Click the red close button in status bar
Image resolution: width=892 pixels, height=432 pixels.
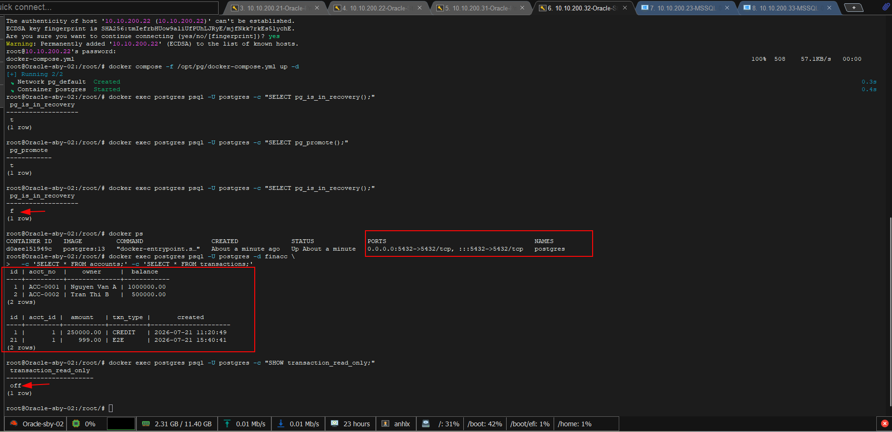tap(884, 423)
